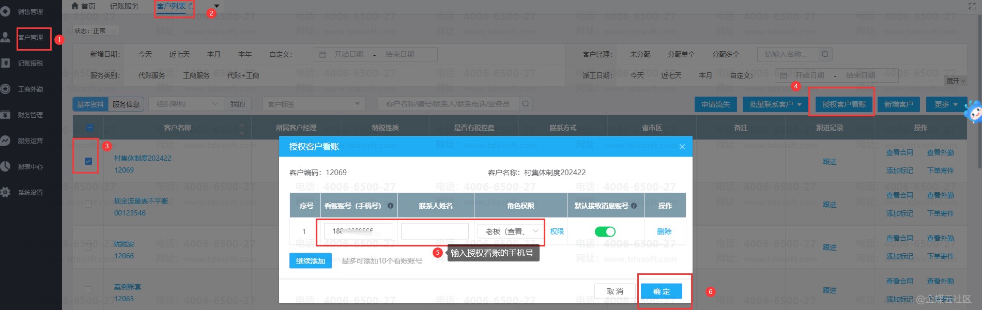Click the 联系人姓名 input field

point(434,231)
